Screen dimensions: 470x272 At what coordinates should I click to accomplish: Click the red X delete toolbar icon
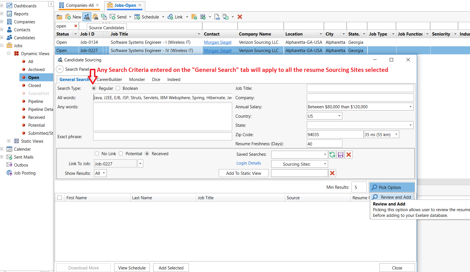(x=240, y=17)
